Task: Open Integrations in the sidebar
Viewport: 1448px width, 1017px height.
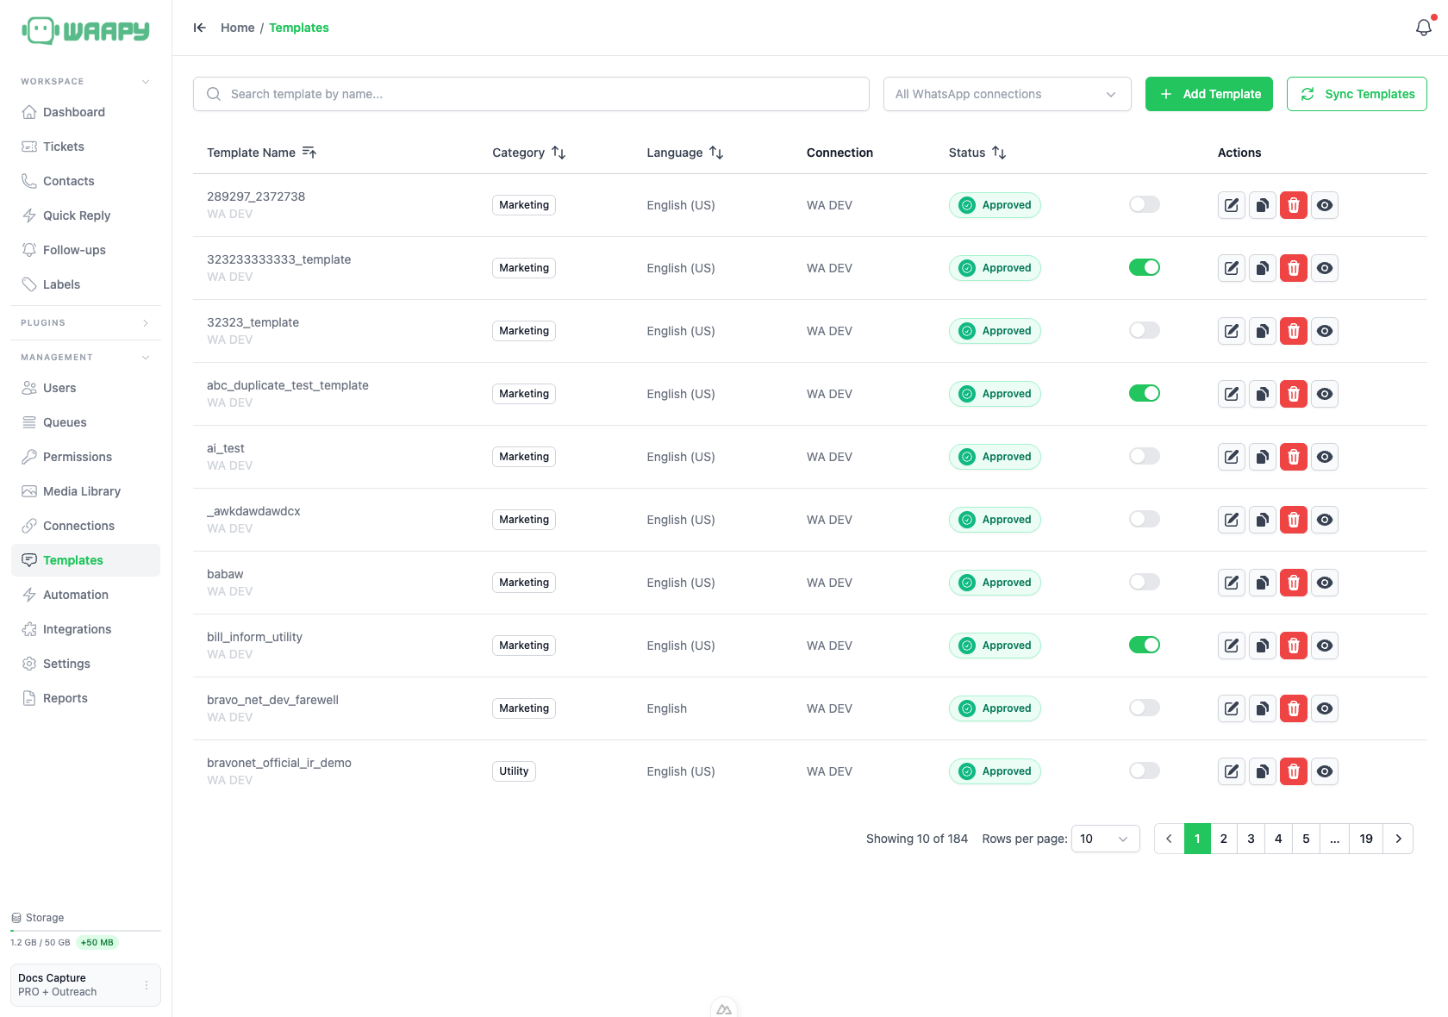Action: [x=85, y=629]
